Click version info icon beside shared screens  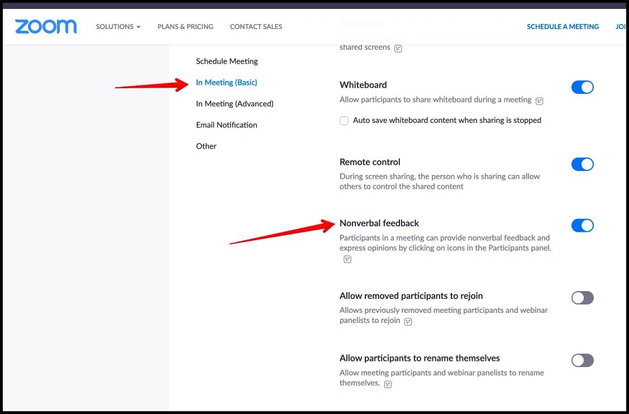point(398,49)
